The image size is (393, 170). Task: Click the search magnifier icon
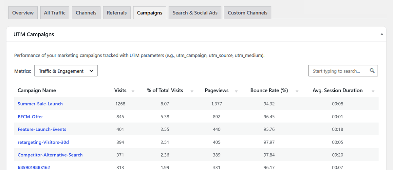[x=372, y=71]
